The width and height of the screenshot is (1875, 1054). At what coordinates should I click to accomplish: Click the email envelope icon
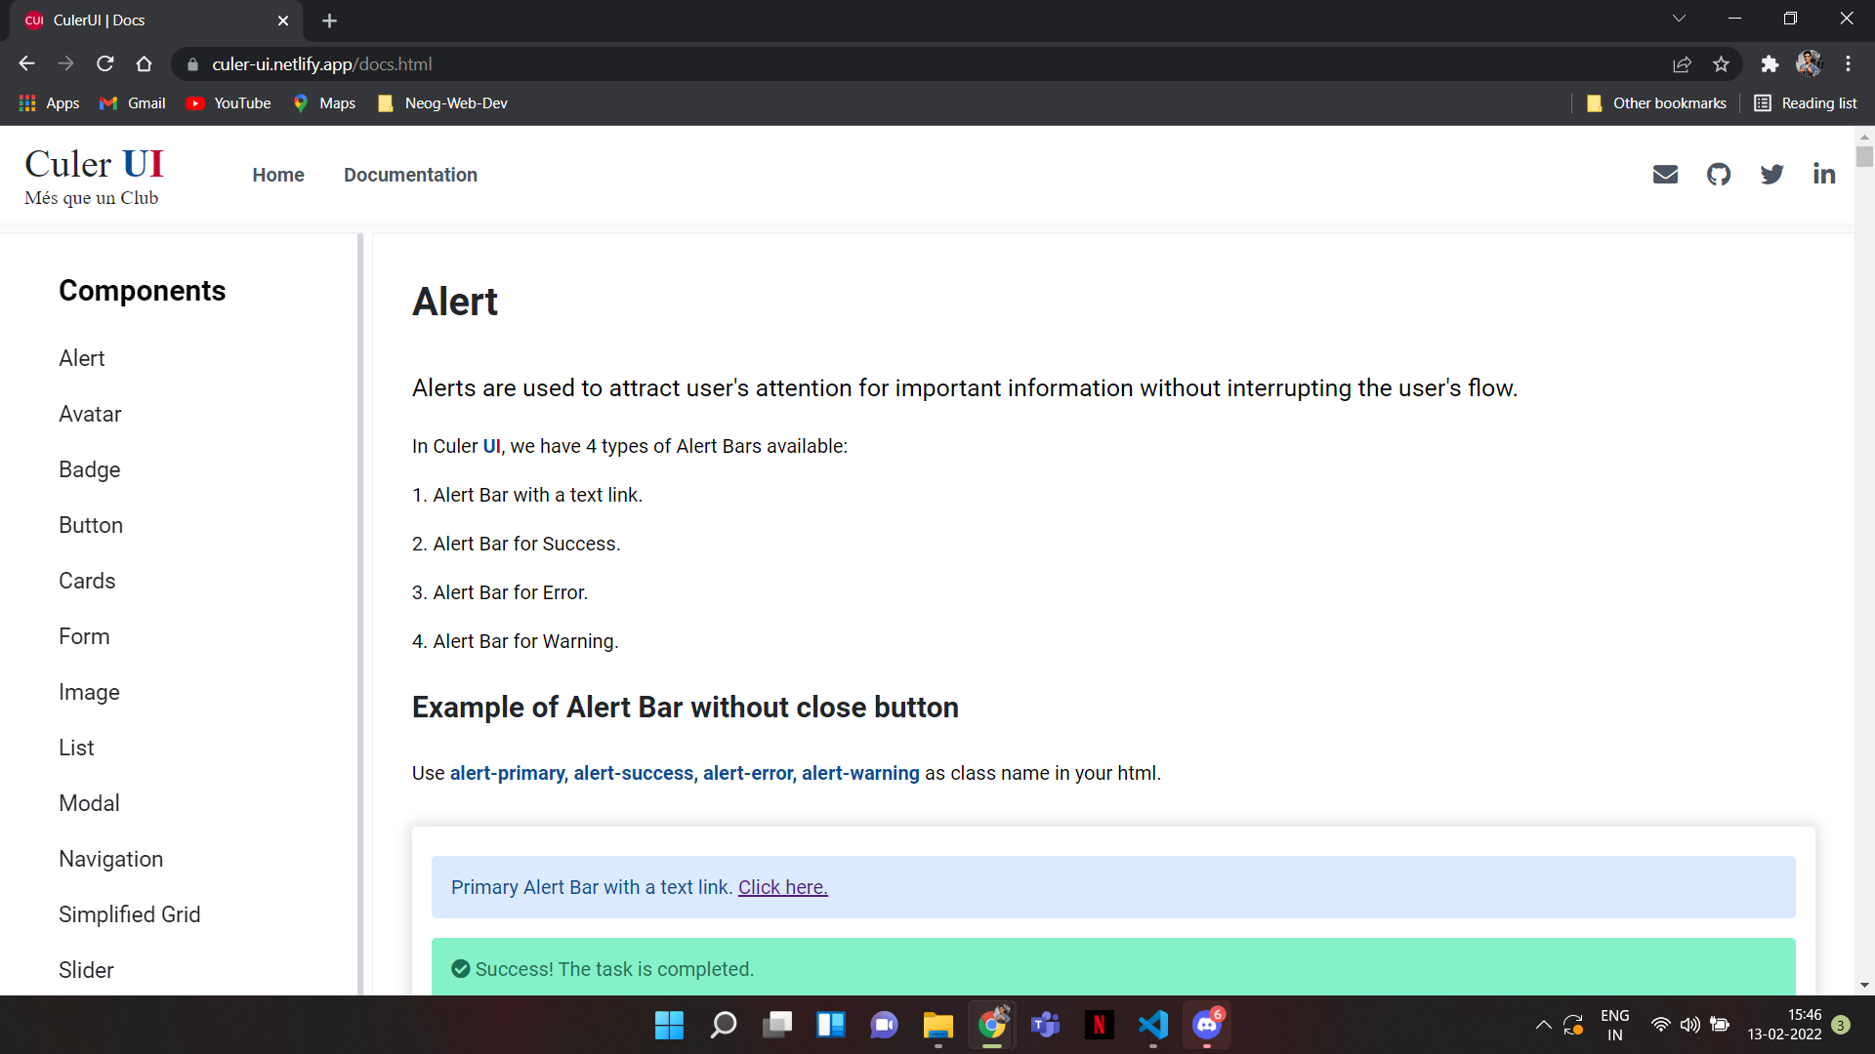[x=1666, y=174]
